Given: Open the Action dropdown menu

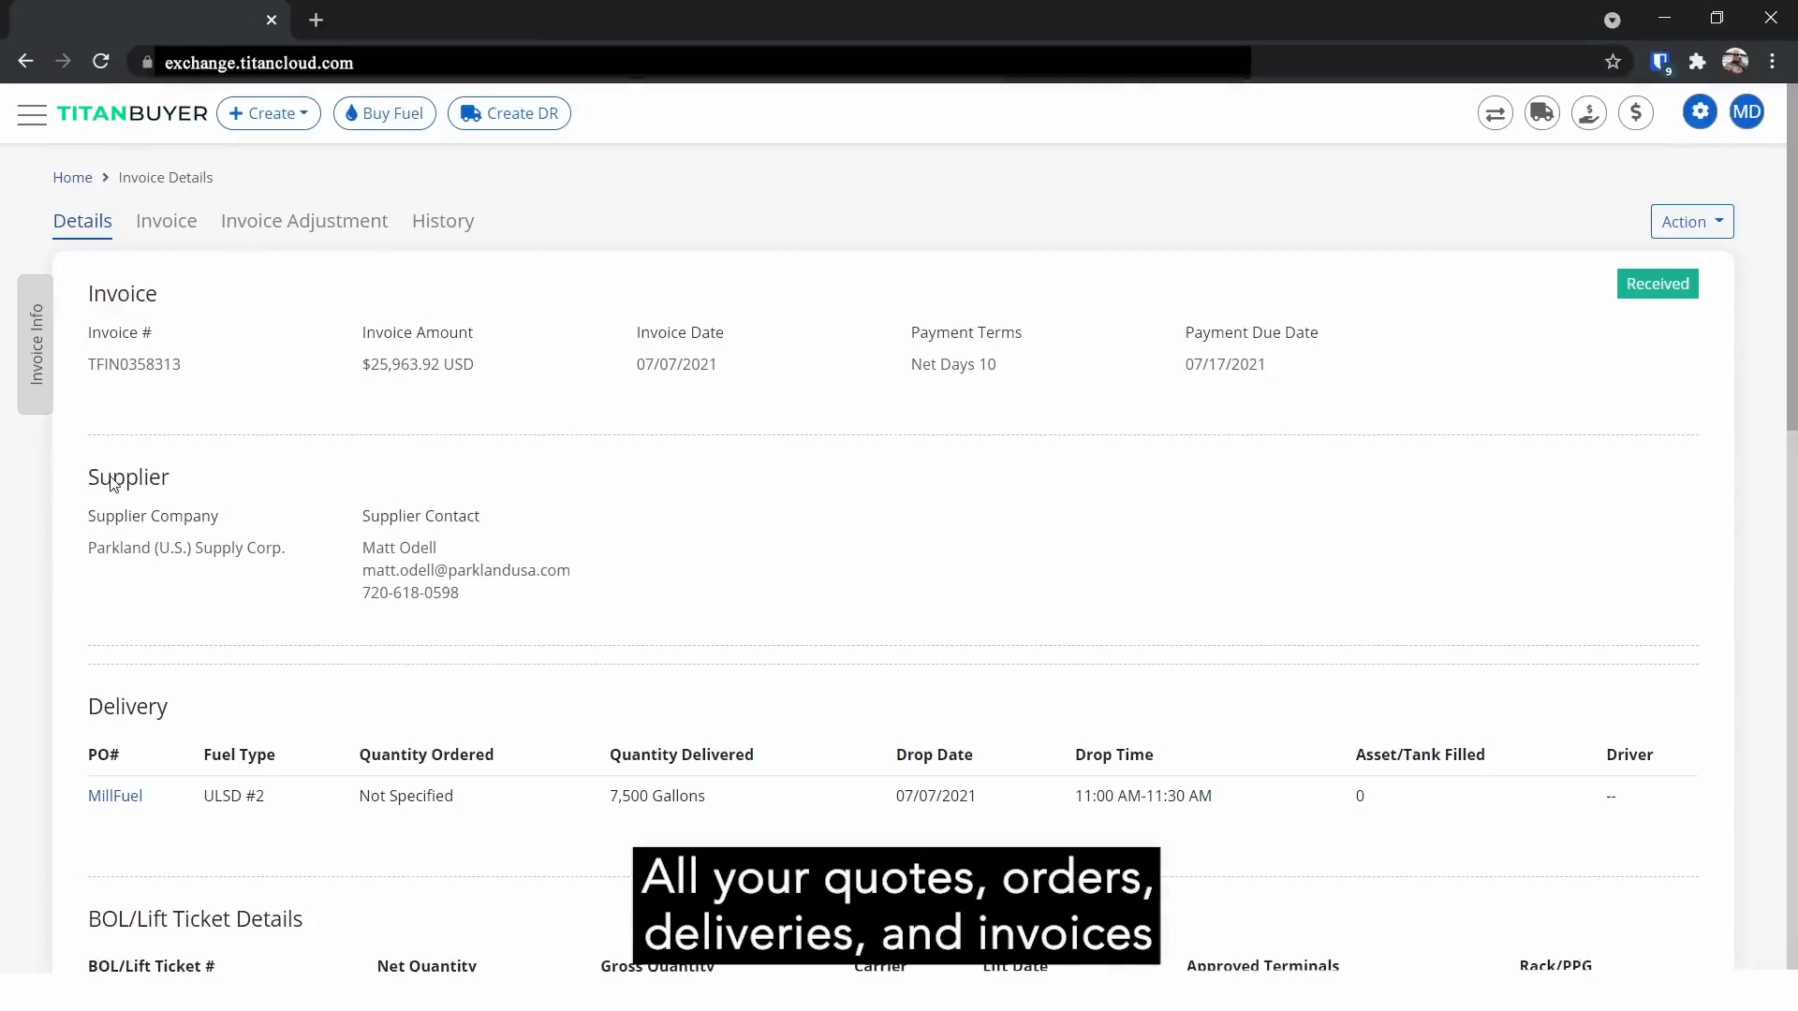Looking at the screenshot, I should pyautogui.click(x=1692, y=221).
